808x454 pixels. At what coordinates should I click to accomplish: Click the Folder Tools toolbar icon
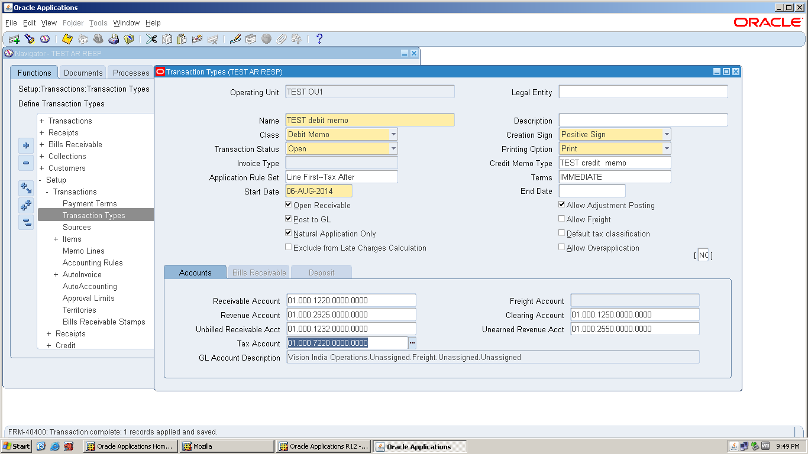click(x=296, y=39)
